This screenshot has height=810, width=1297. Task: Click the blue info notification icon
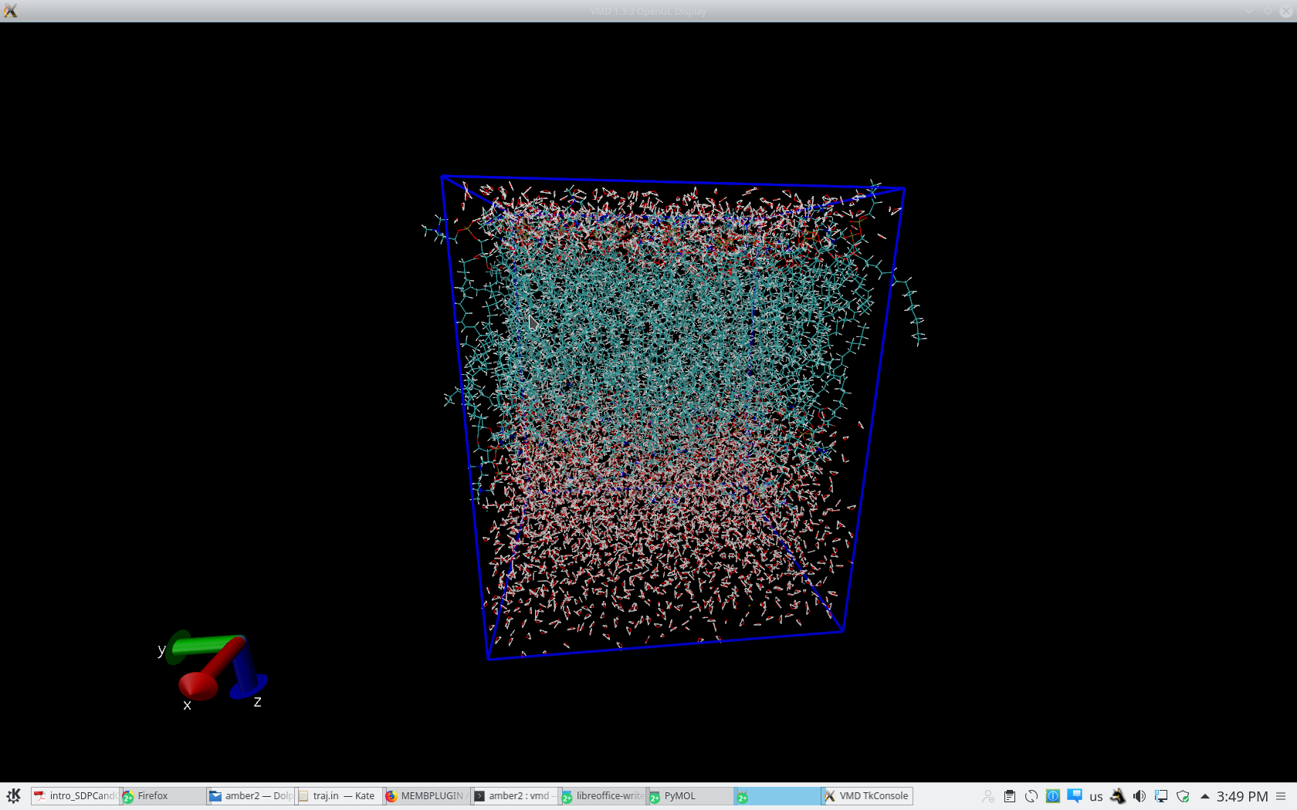(1053, 796)
